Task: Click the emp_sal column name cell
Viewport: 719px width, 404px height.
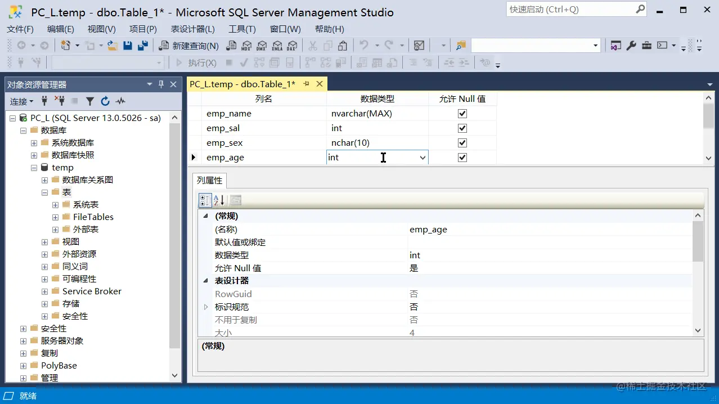Action: [264, 128]
